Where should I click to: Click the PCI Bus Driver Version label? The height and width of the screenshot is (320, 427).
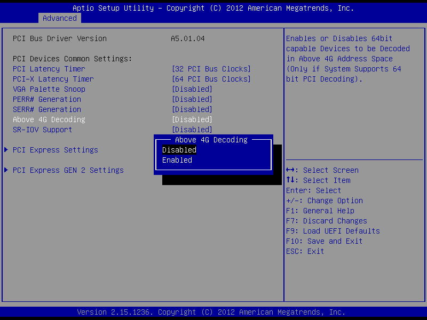point(60,38)
